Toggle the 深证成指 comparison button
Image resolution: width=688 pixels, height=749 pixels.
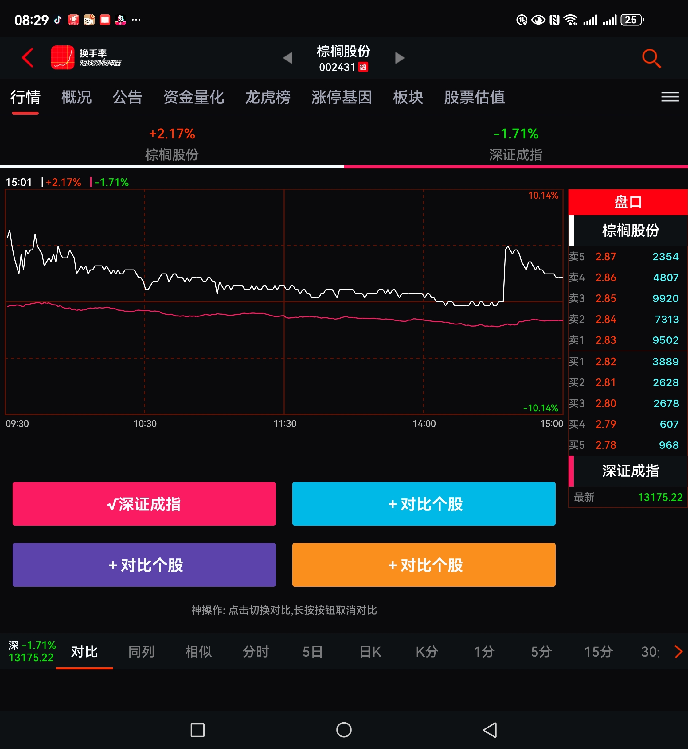[144, 504]
